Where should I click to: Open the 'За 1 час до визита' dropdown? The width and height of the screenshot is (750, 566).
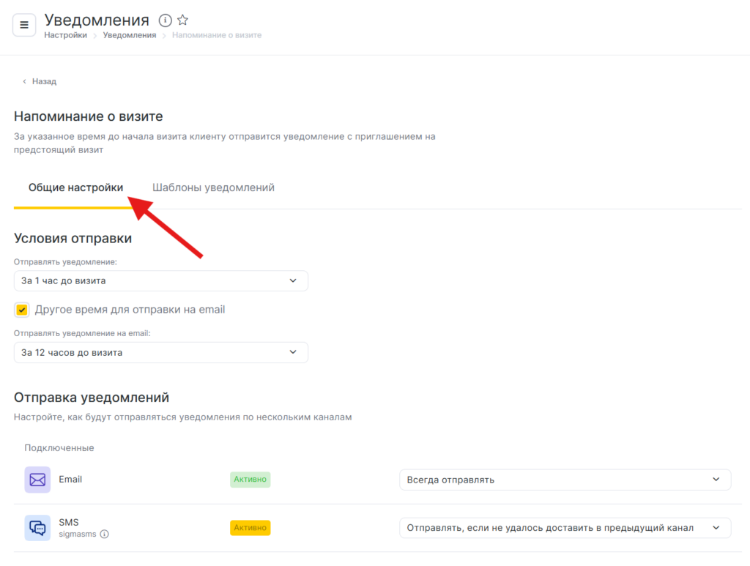click(160, 280)
